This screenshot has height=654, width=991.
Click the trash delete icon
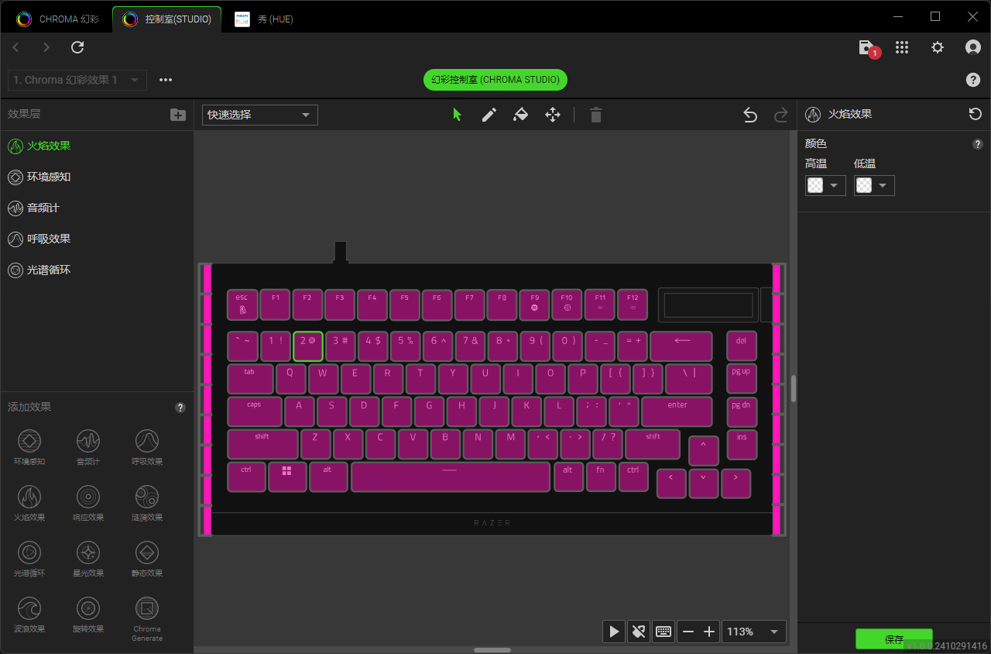tap(595, 115)
